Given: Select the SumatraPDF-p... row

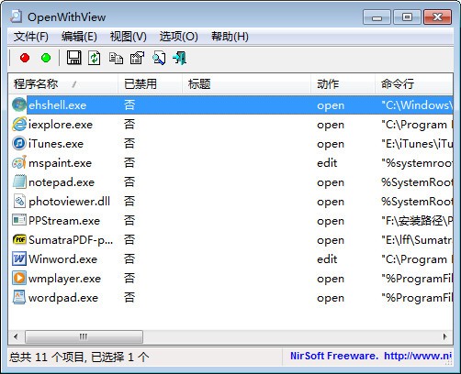Looking at the screenshot, I should [231, 239].
